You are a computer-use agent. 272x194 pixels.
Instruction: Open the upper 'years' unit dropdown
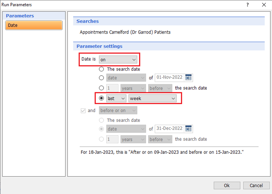pyautogui.click(x=133, y=88)
